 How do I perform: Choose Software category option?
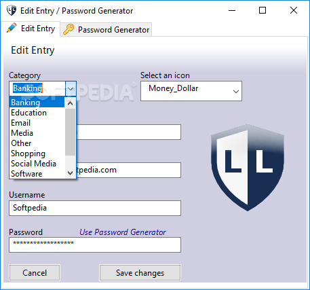(37, 174)
